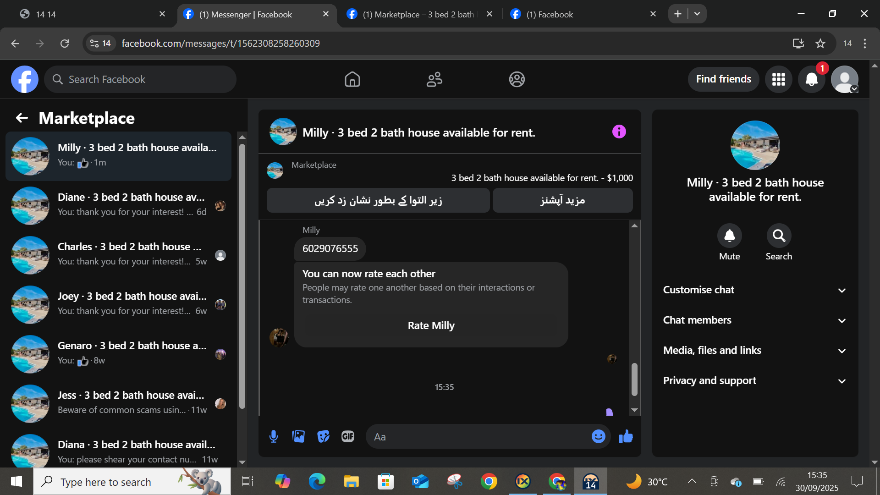Open the notifications bell with badge
The width and height of the screenshot is (880, 495).
tap(812, 79)
